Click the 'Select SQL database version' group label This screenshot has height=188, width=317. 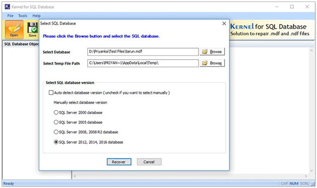(x=70, y=82)
